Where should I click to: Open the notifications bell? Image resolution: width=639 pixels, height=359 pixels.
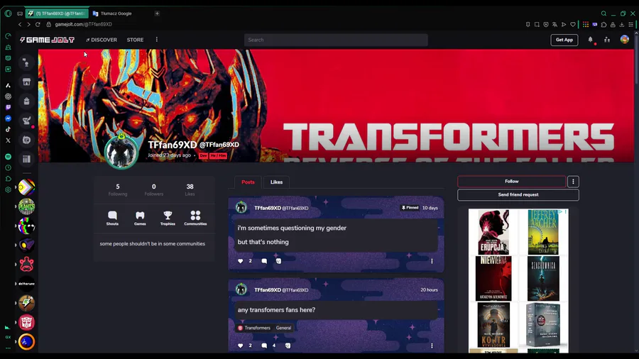590,40
